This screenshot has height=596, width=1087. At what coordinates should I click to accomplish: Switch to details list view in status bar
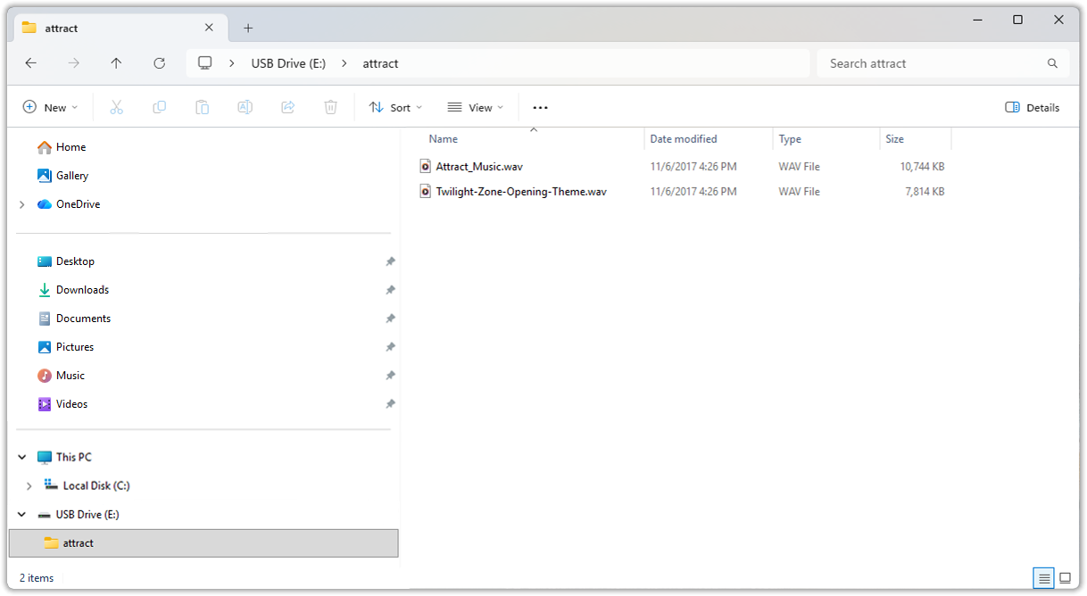pyautogui.click(x=1044, y=578)
